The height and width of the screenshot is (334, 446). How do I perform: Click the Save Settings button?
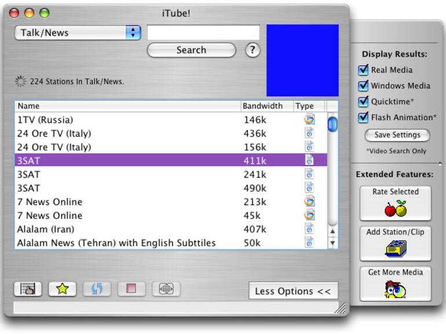[x=397, y=135]
